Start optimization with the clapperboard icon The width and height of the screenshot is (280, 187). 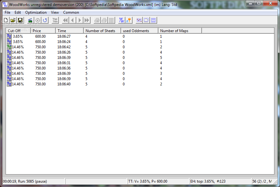[x=30, y=20]
